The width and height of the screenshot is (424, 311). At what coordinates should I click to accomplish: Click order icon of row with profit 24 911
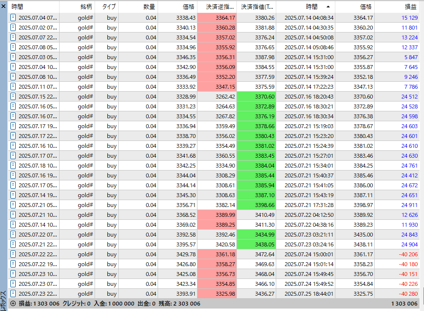click(x=13, y=205)
